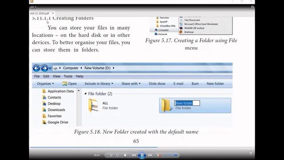The height and width of the screenshot is (160, 284).
Task: Select Favorites in the sidebar
Action: pos(52,116)
